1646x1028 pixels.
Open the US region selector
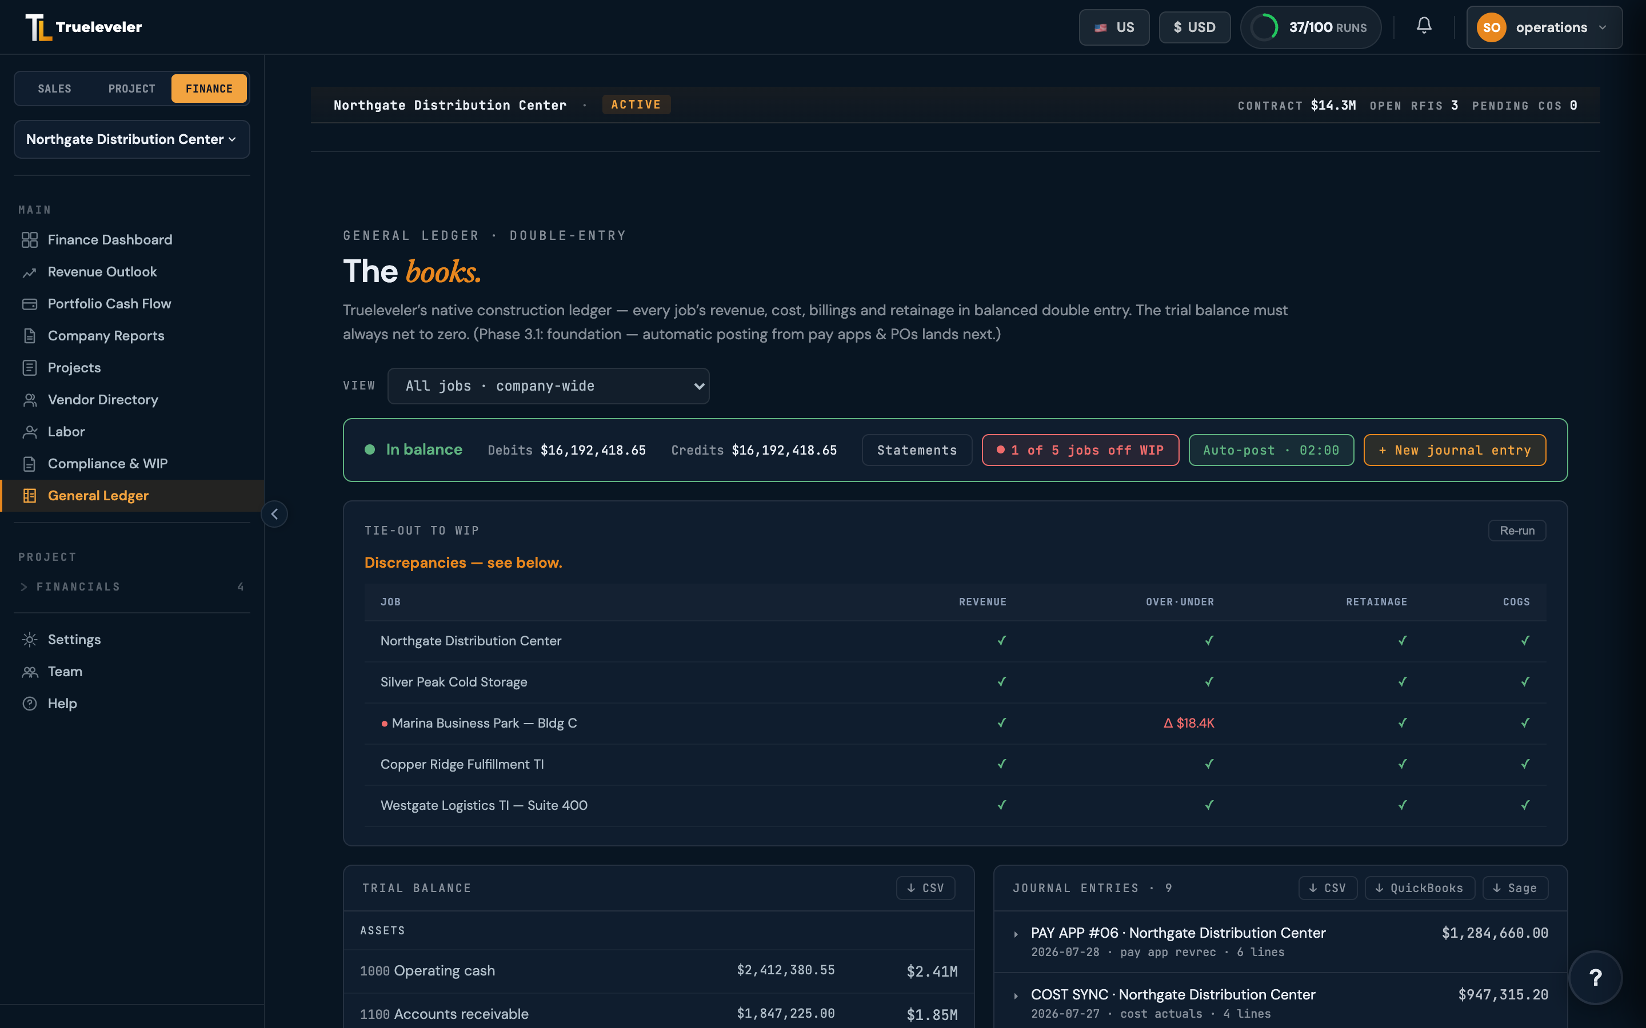[1113, 27]
